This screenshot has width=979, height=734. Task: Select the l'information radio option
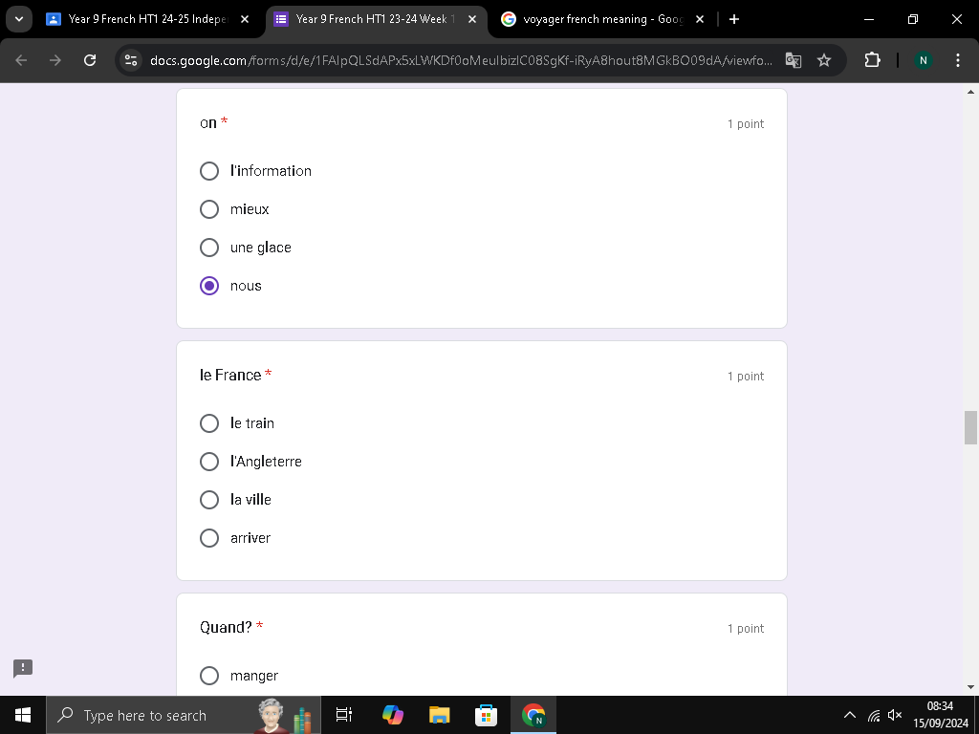click(x=209, y=171)
